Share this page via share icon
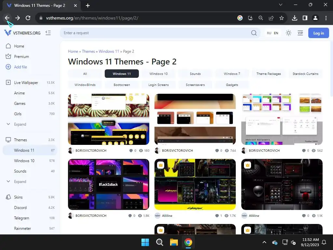 [271, 18]
